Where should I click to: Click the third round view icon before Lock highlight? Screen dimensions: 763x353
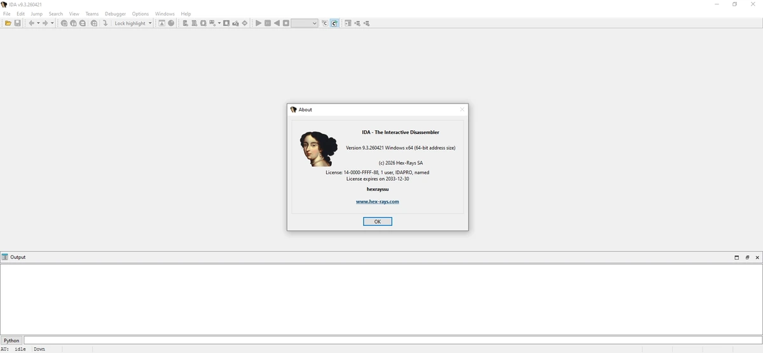coord(83,23)
